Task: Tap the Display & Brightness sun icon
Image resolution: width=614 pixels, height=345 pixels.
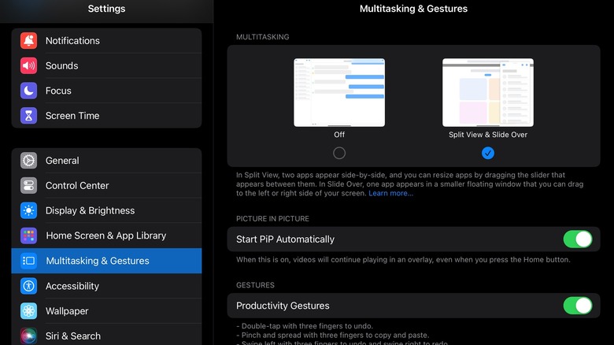Action: tap(29, 211)
